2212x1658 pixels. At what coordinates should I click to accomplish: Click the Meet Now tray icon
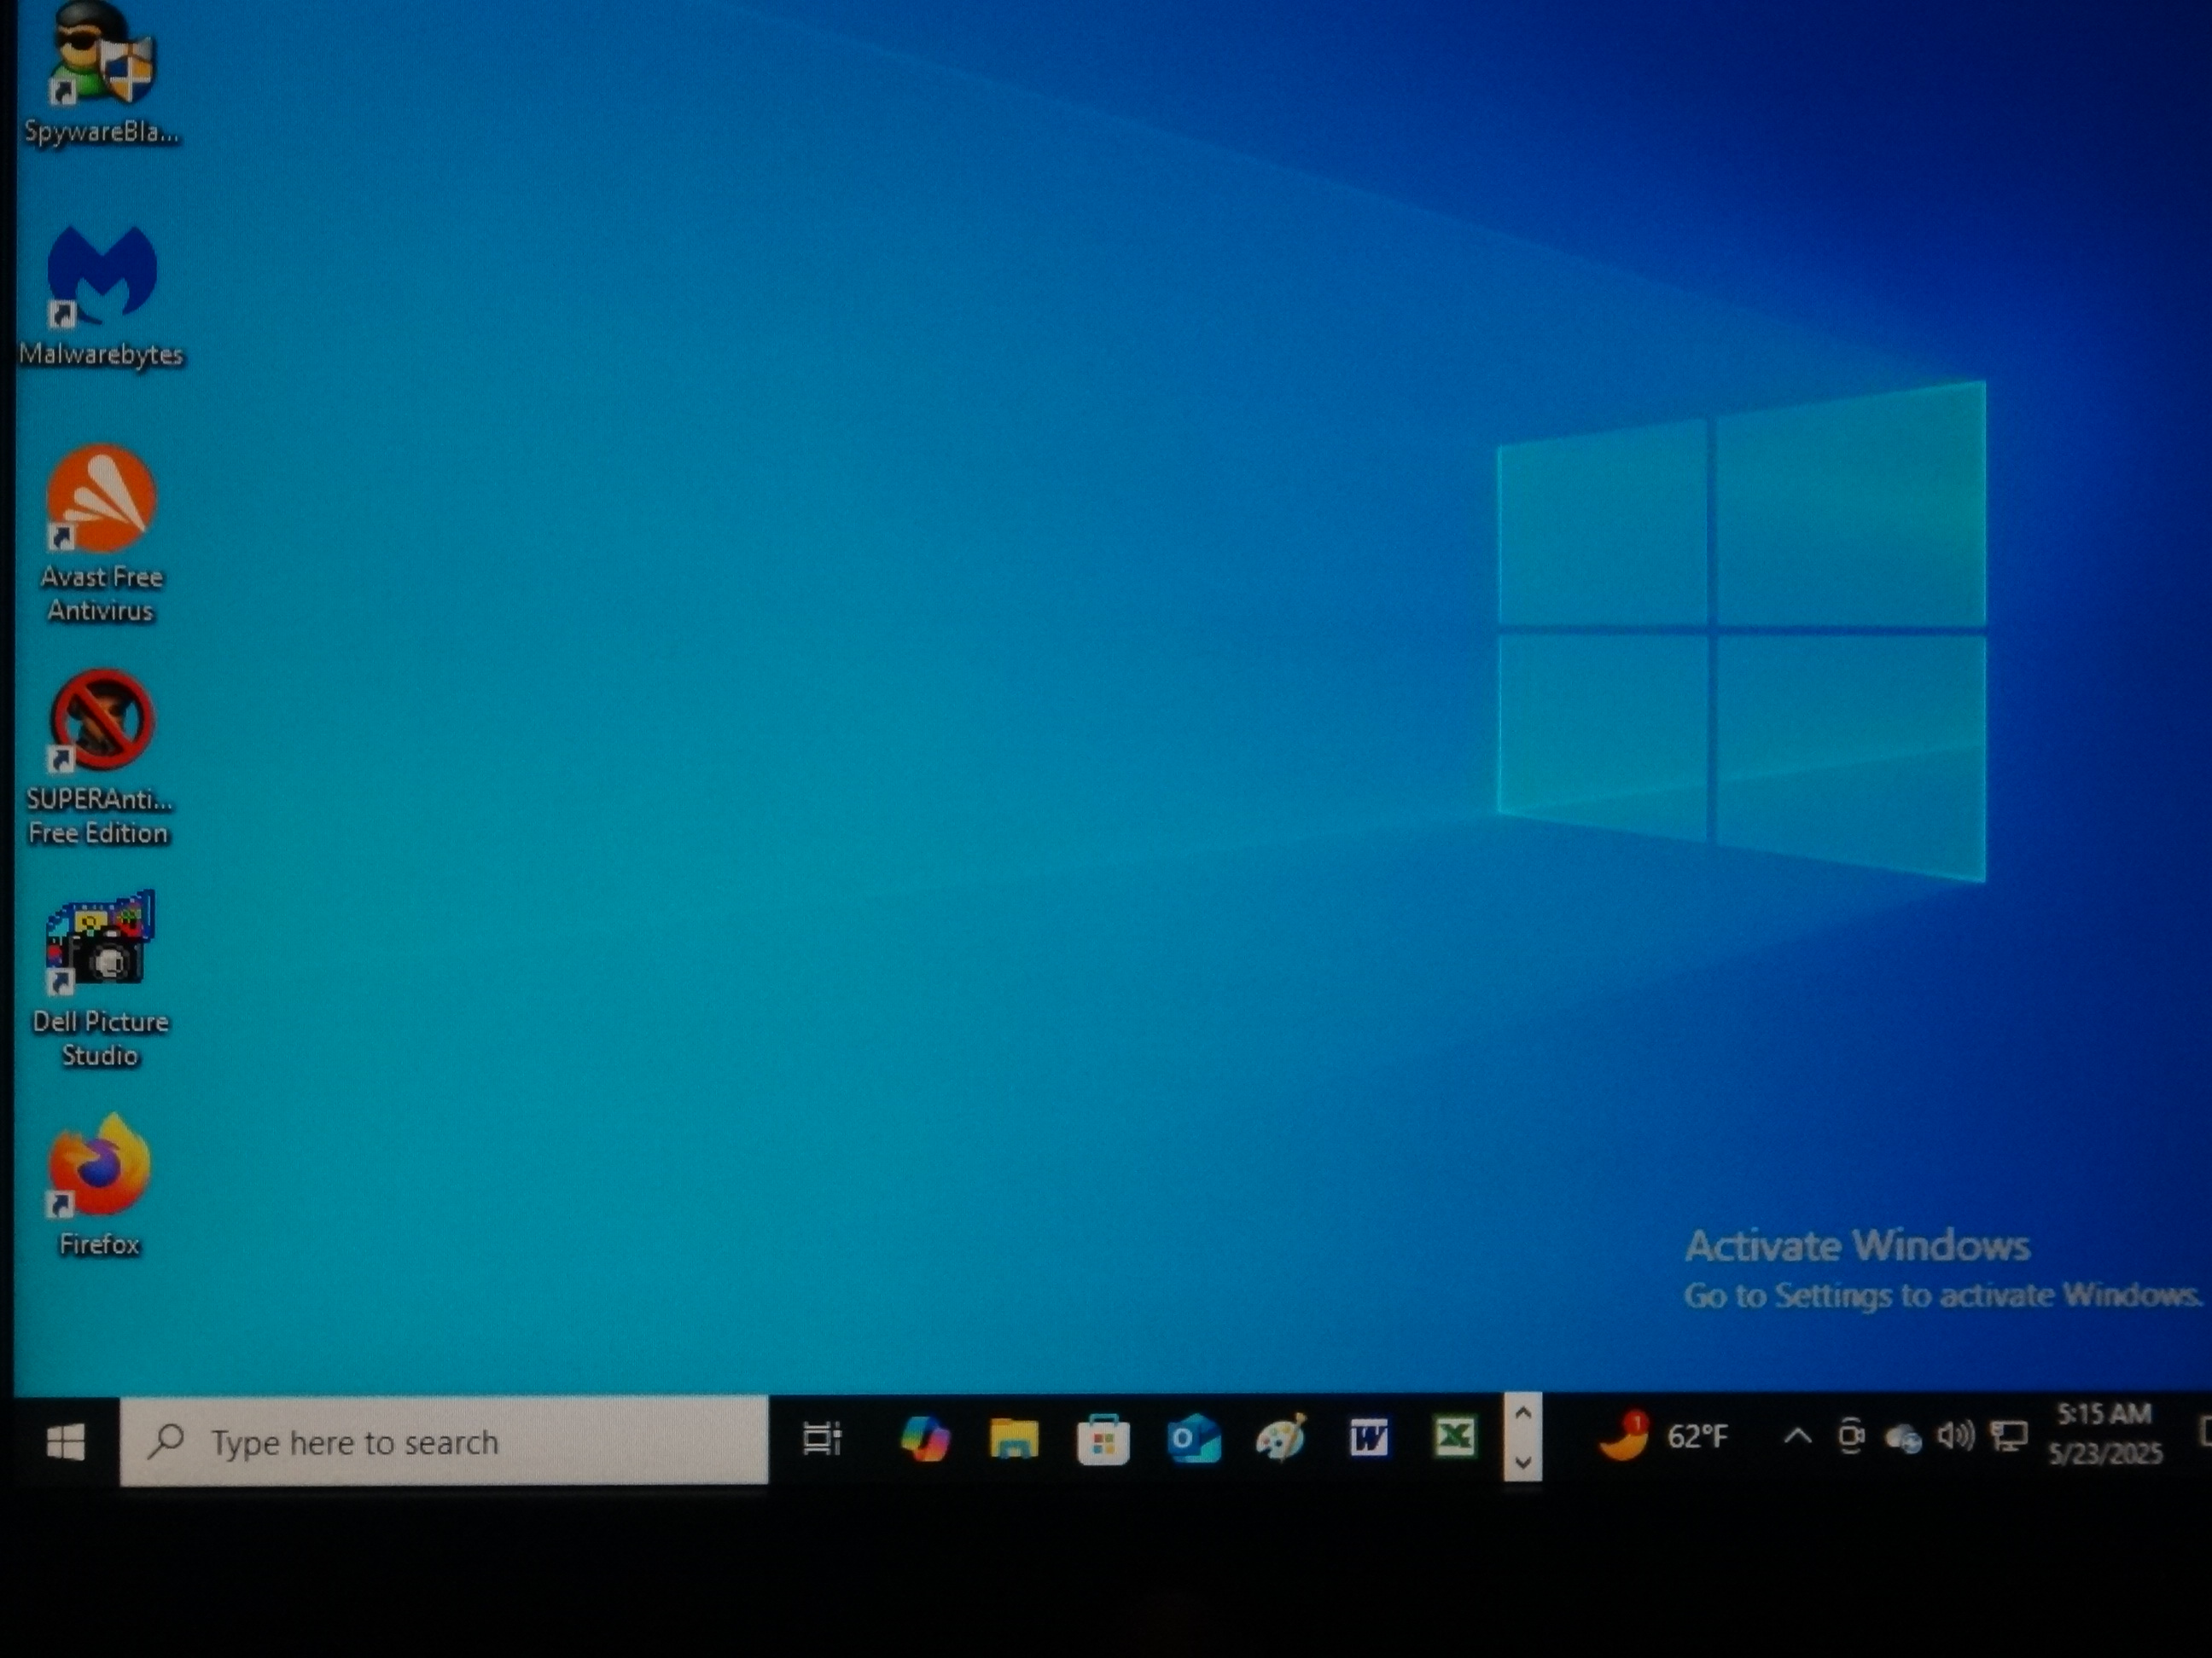[x=1851, y=1437]
